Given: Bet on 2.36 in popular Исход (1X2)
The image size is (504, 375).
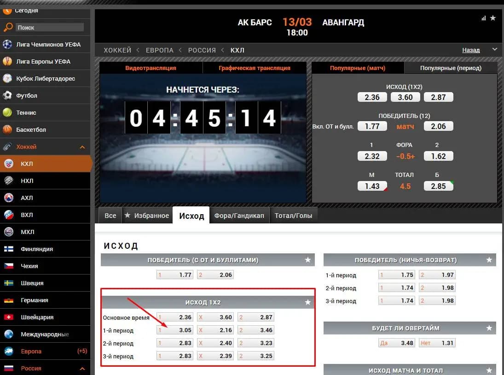Looking at the screenshot, I should point(372,97).
